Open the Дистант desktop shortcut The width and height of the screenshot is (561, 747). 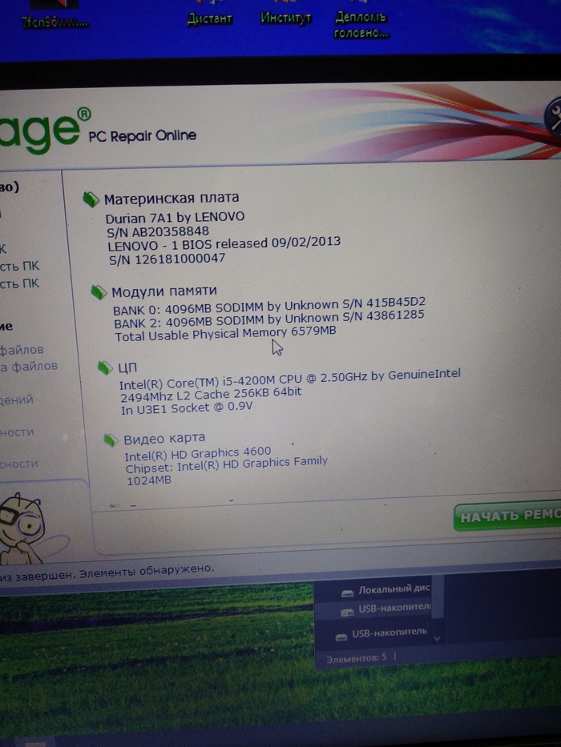coord(209,18)
